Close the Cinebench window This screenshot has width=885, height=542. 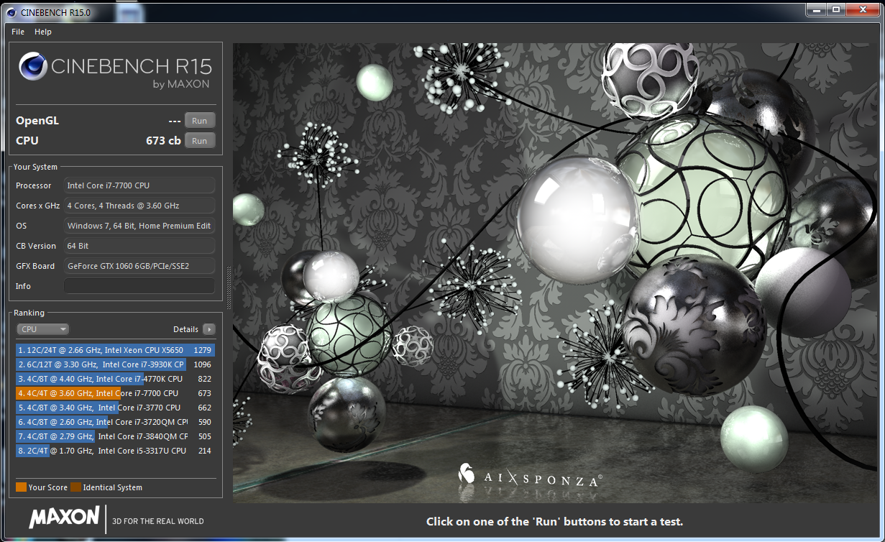click(862, 9)
